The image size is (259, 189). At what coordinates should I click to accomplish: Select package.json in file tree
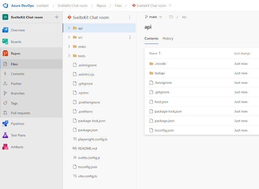pyautogui.click(x=88, y=130)
